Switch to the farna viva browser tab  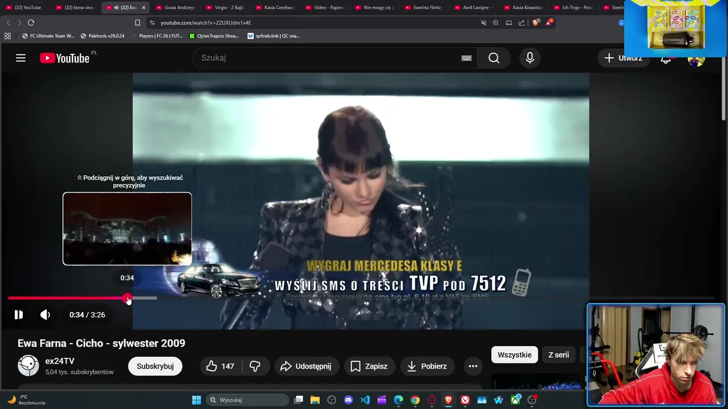tap(76, 7)
